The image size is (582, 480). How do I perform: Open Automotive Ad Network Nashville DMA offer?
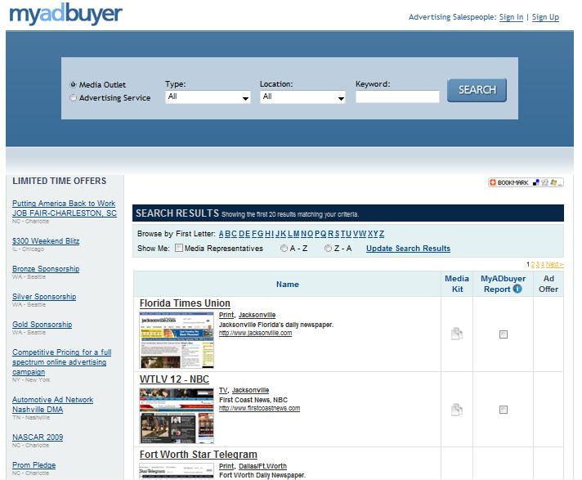click(52, 405)
